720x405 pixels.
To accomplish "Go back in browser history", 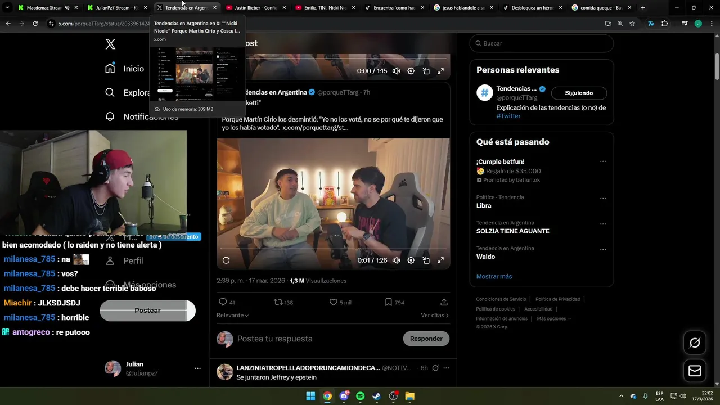I will [8, 24].
